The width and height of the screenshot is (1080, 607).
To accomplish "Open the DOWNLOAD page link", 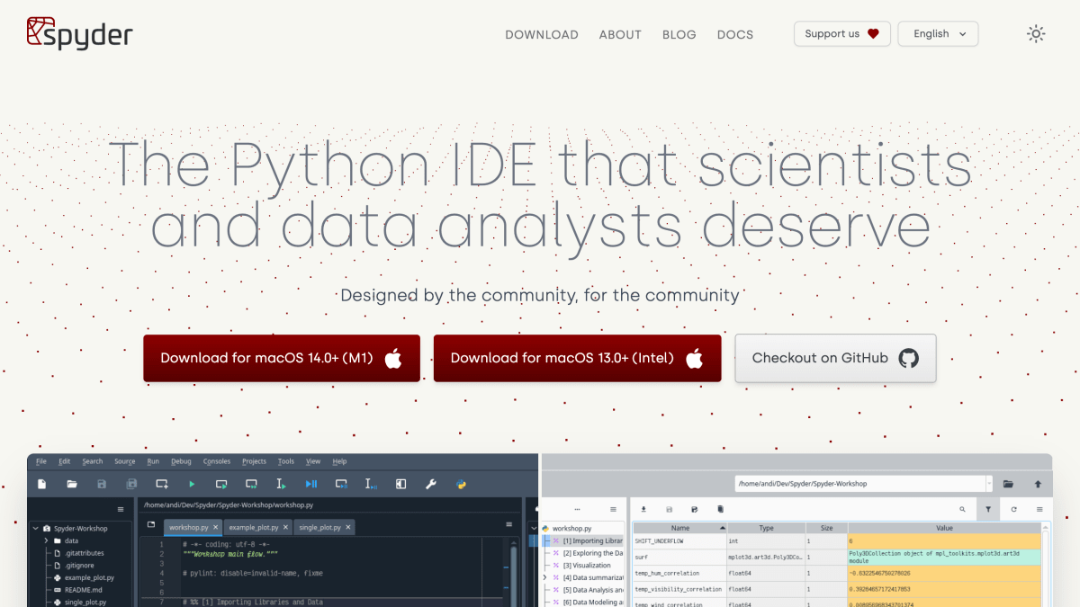I will point(542,34).
